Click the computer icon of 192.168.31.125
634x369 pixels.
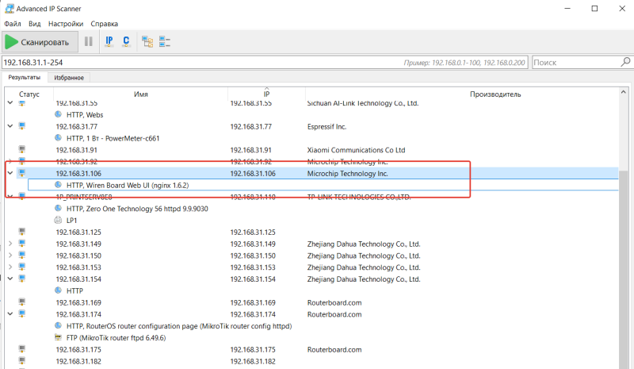click(x=22, y=232)
